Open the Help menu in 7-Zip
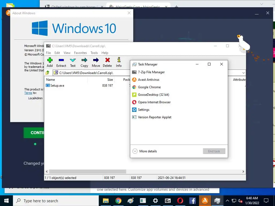275x206 pixels. click(105, 53)
